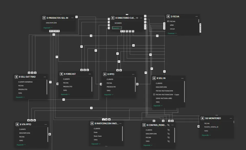The height and width of the screenshot is (150, 246).
Task: Expand the B SELL OUT TRAD table
Action: tap(20, 97)
